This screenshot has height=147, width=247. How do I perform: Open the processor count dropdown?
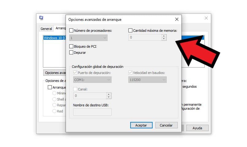pos(88,38)
